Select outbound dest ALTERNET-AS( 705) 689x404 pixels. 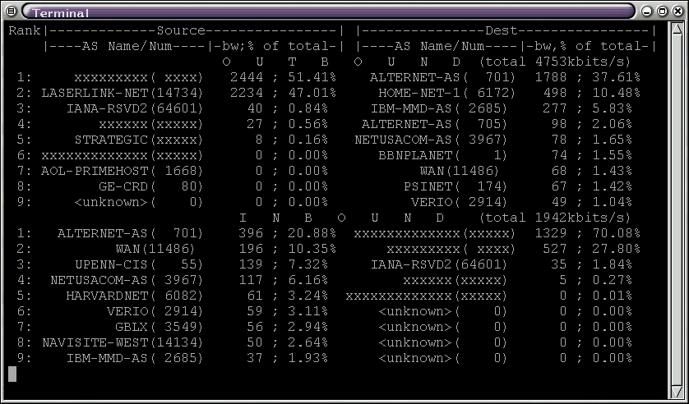coord(435,124)
